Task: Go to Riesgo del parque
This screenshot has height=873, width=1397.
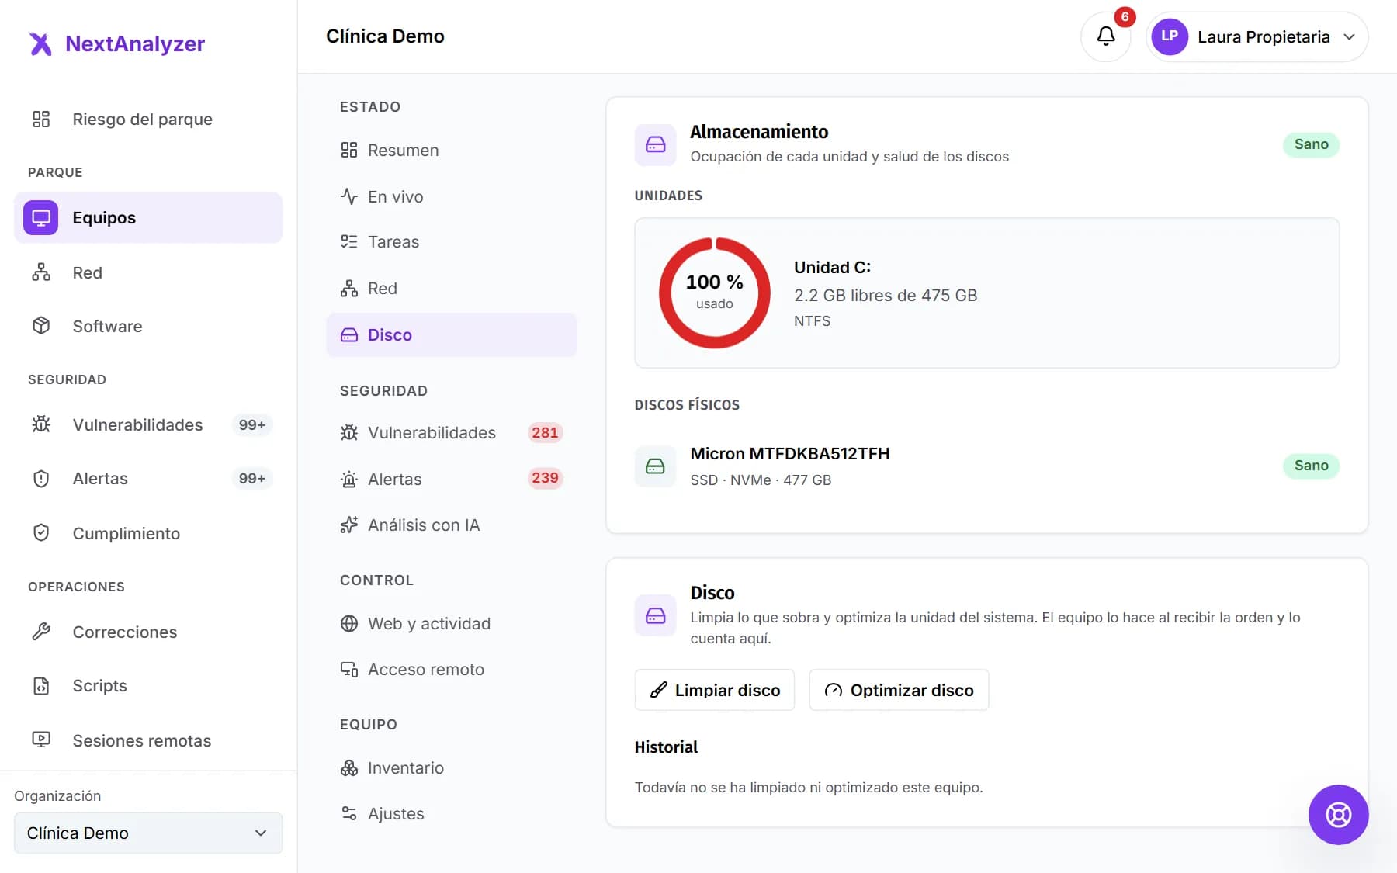Action: pyautogui.click(x=148, y=119)
